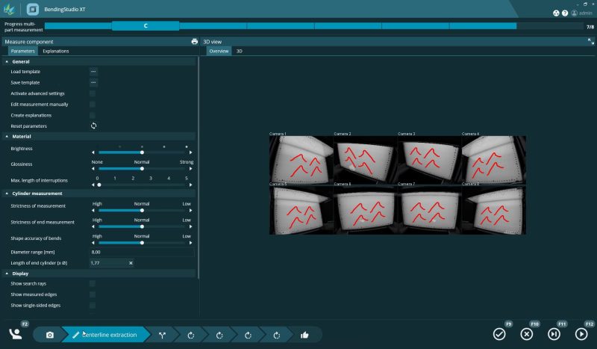Select the third rotate workflow step
Screen dimensions: 597x349
(248, 335)
